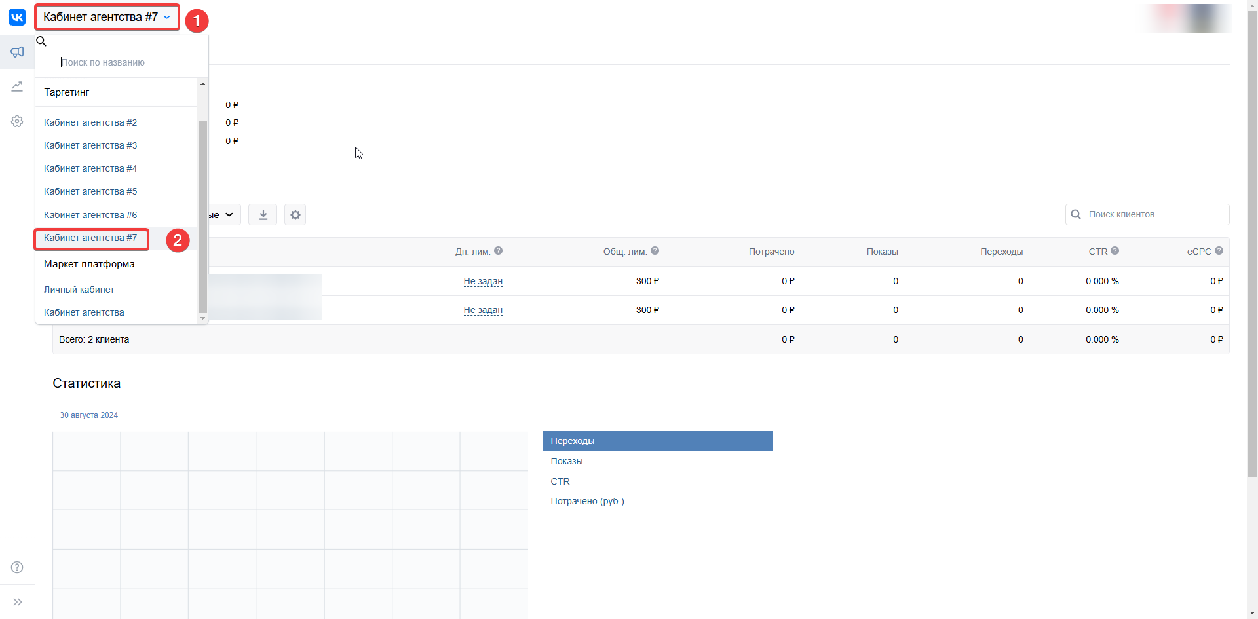Select Потрачено (руб.) chart metric
This screenshot has height=619, width=1258.
point(588,501)
